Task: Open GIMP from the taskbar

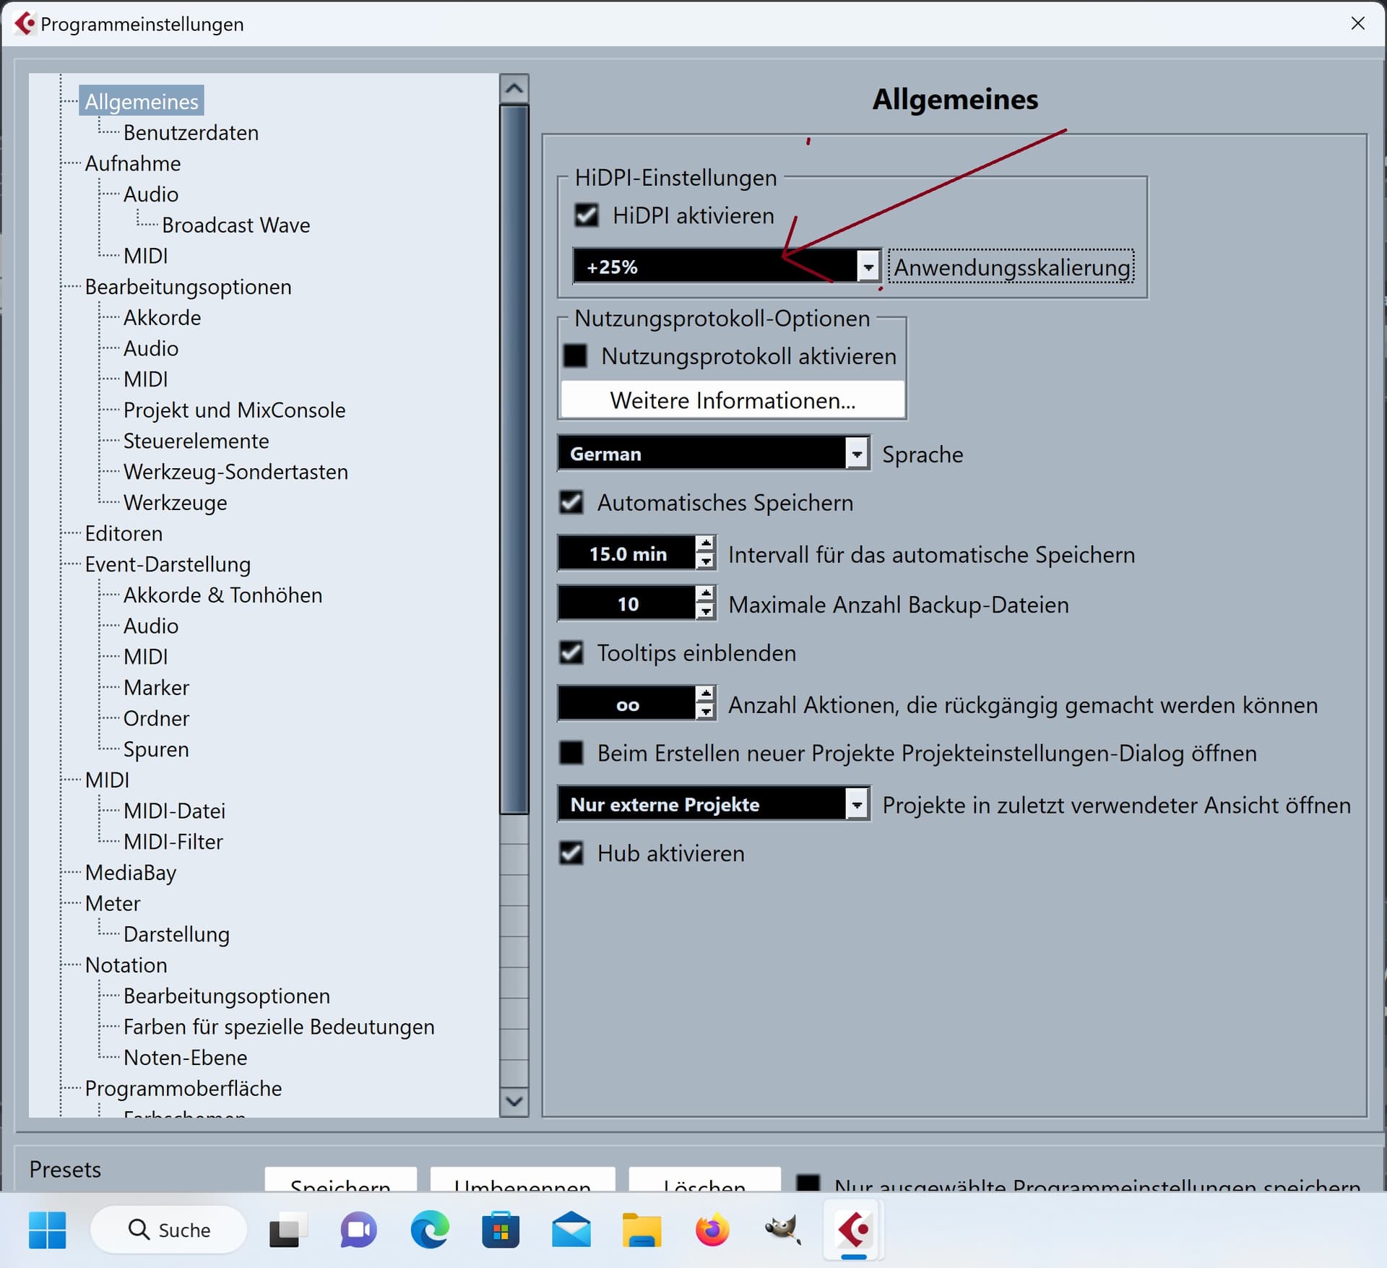Action: point(783,1230)
